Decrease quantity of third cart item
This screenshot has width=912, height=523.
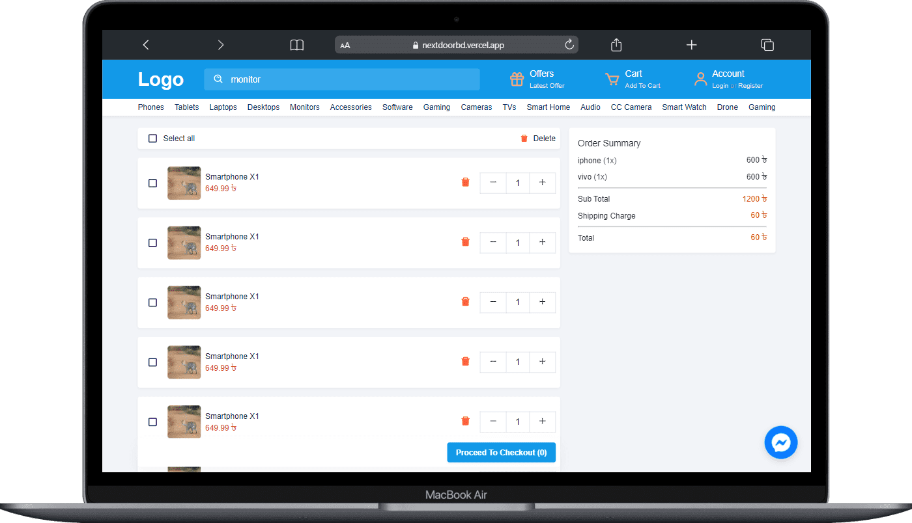[493, 302]
